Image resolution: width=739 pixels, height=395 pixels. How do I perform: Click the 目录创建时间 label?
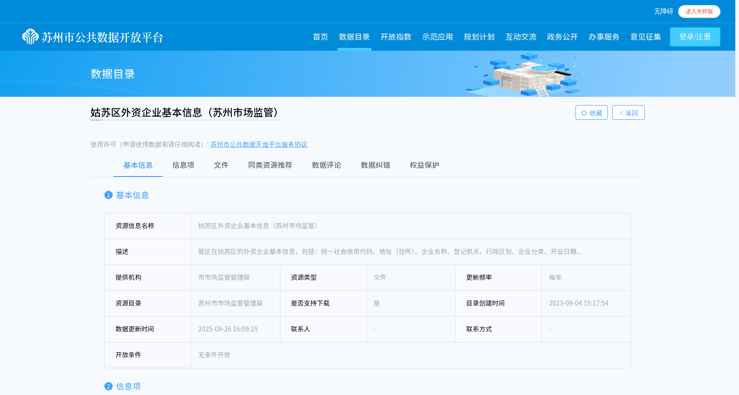485,303
